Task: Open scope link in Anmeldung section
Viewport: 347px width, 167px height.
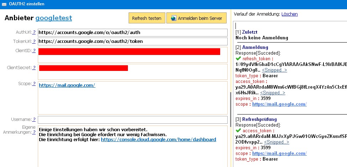Action: pos(279,104)
